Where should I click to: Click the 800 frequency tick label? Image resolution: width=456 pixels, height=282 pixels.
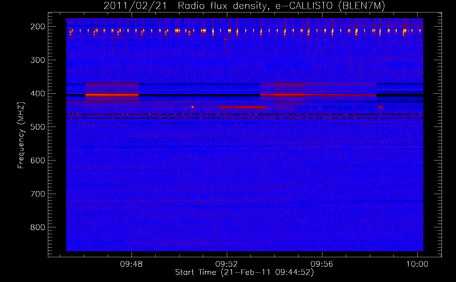point(38,227)
